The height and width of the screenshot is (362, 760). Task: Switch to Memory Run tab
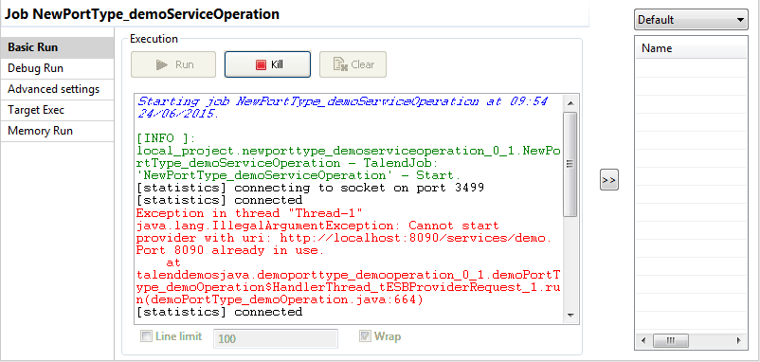click(57, 131)
